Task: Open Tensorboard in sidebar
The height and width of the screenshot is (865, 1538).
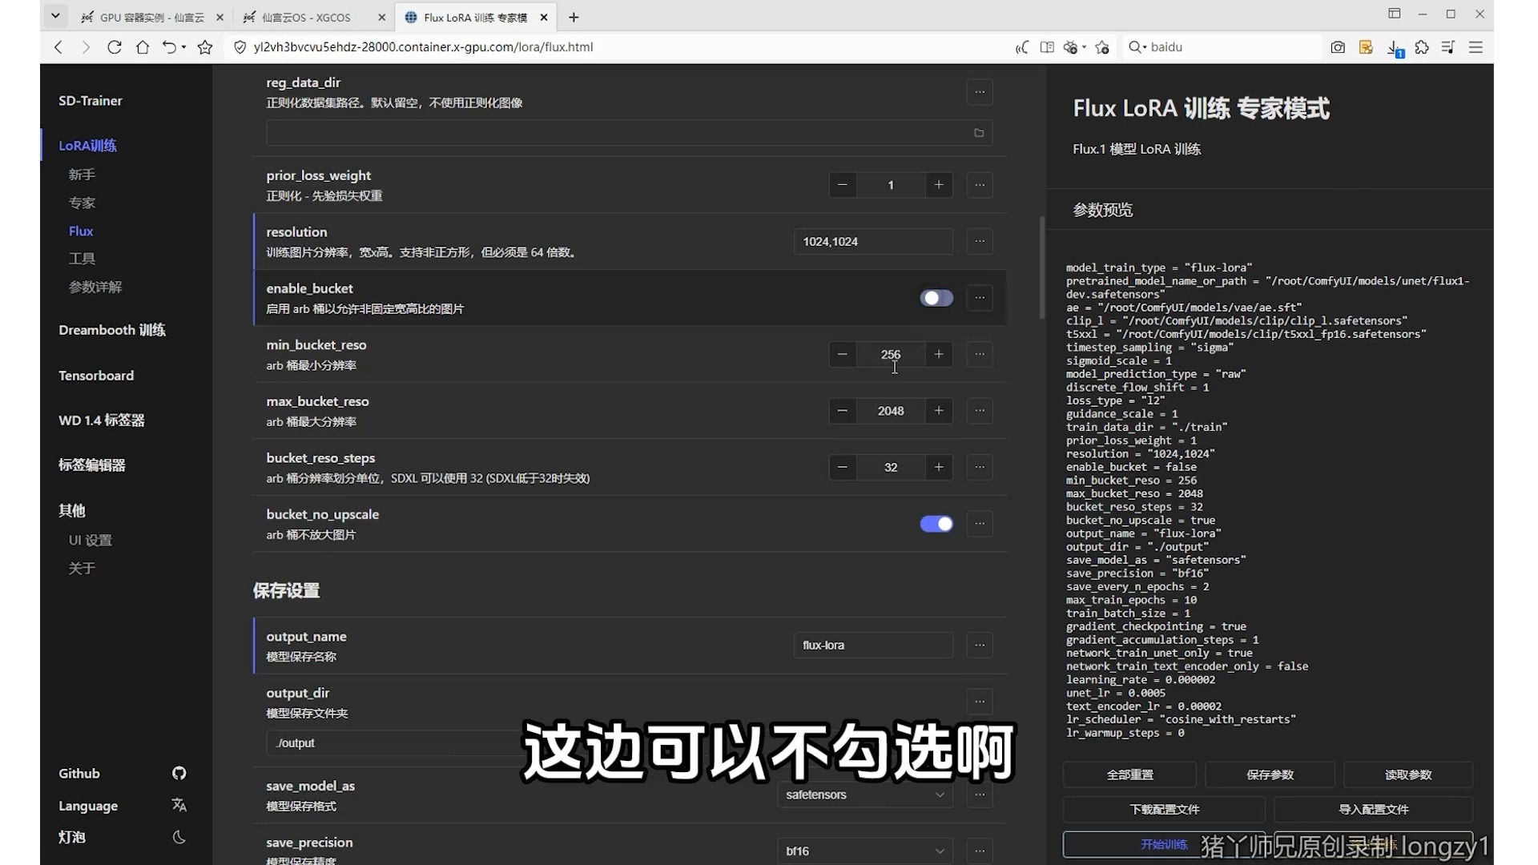Action: [x=96, y=376]
